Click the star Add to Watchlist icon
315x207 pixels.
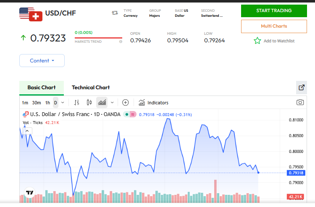point(257,41)
